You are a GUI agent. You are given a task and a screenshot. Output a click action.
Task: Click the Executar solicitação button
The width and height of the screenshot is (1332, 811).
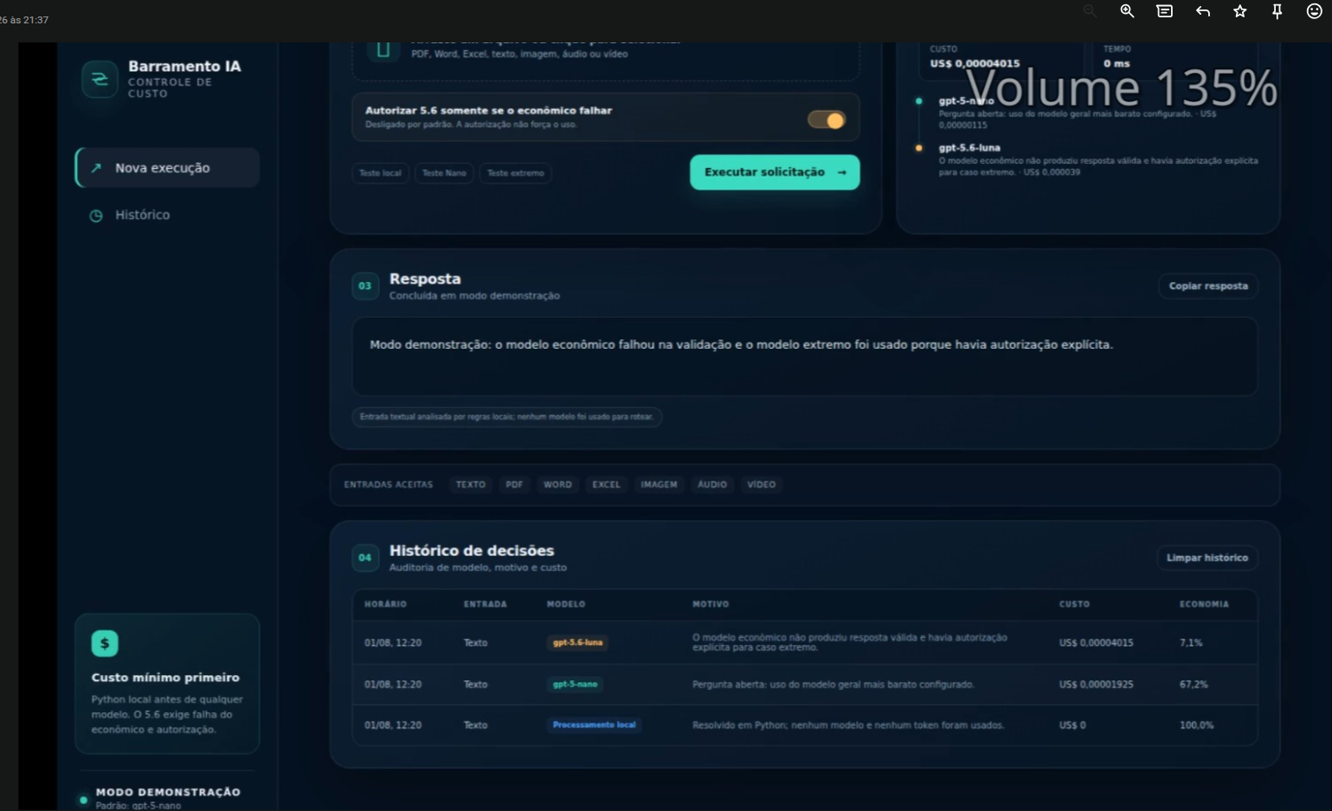pos(775,172)
